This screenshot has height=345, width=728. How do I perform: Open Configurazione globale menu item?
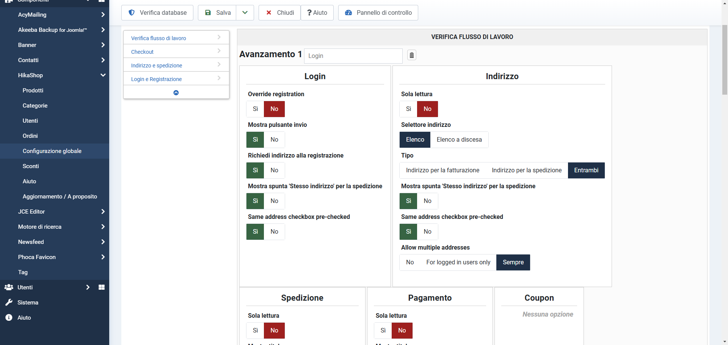55,151
